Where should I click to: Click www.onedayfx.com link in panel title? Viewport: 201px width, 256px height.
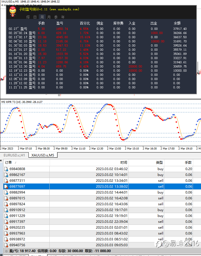(64, 9)
